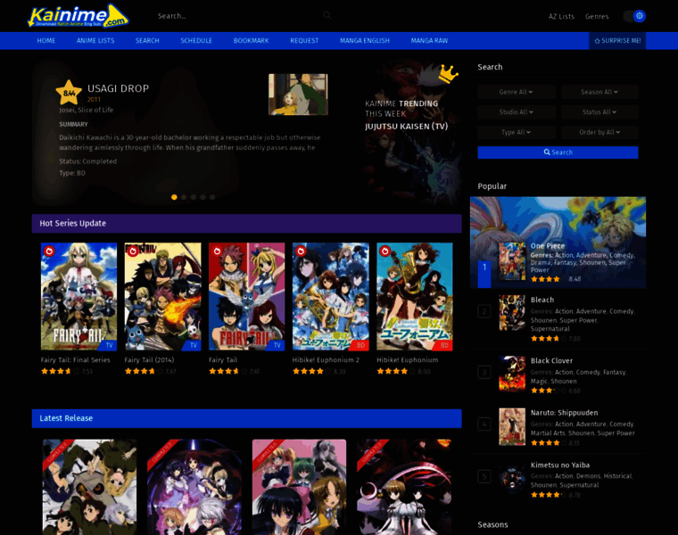Click TV badge on Fairy Tail: Final Series
Viewport: 678px width, 535px height.
109,345
